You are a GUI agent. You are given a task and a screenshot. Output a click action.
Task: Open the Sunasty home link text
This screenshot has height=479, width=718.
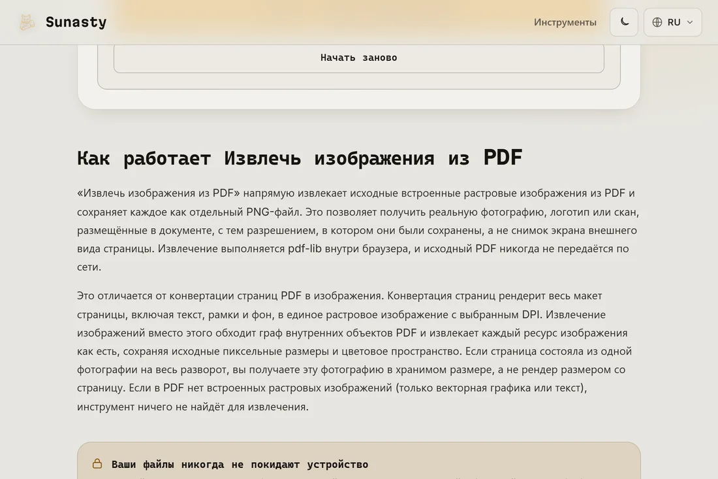tap(76, 22)
